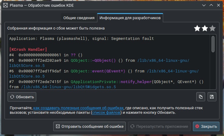Click the third grey rating star
The image size is (224, 136).
click(x=212, y=28)
